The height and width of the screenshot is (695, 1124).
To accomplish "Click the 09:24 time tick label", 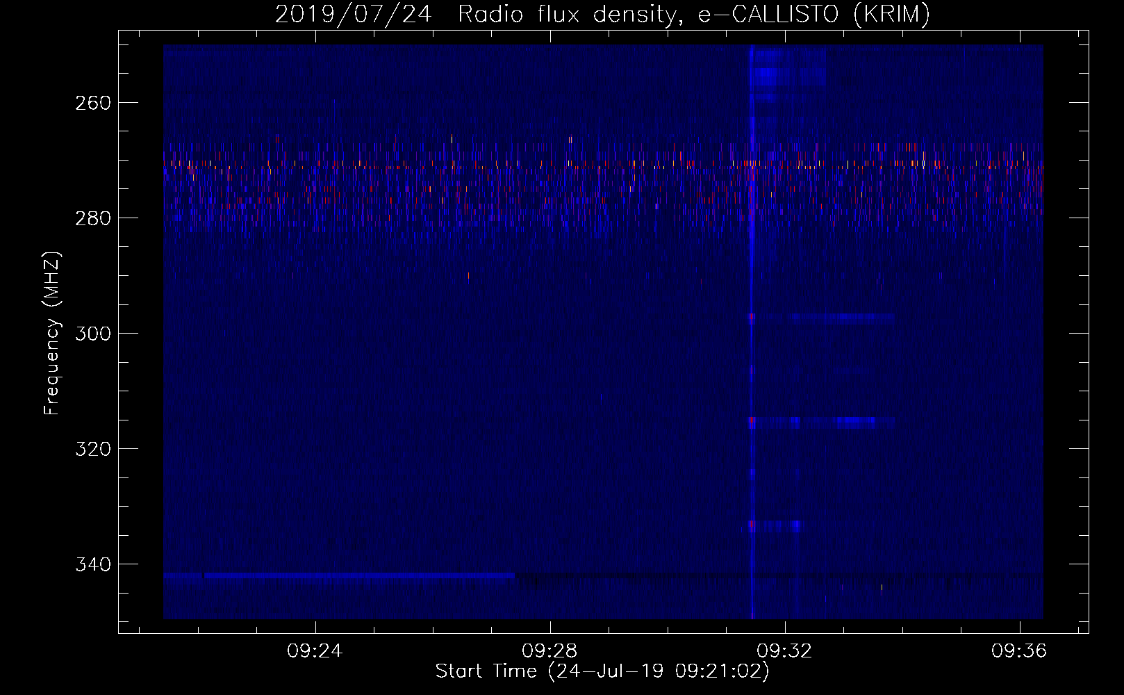I will [x=315, y=651].
